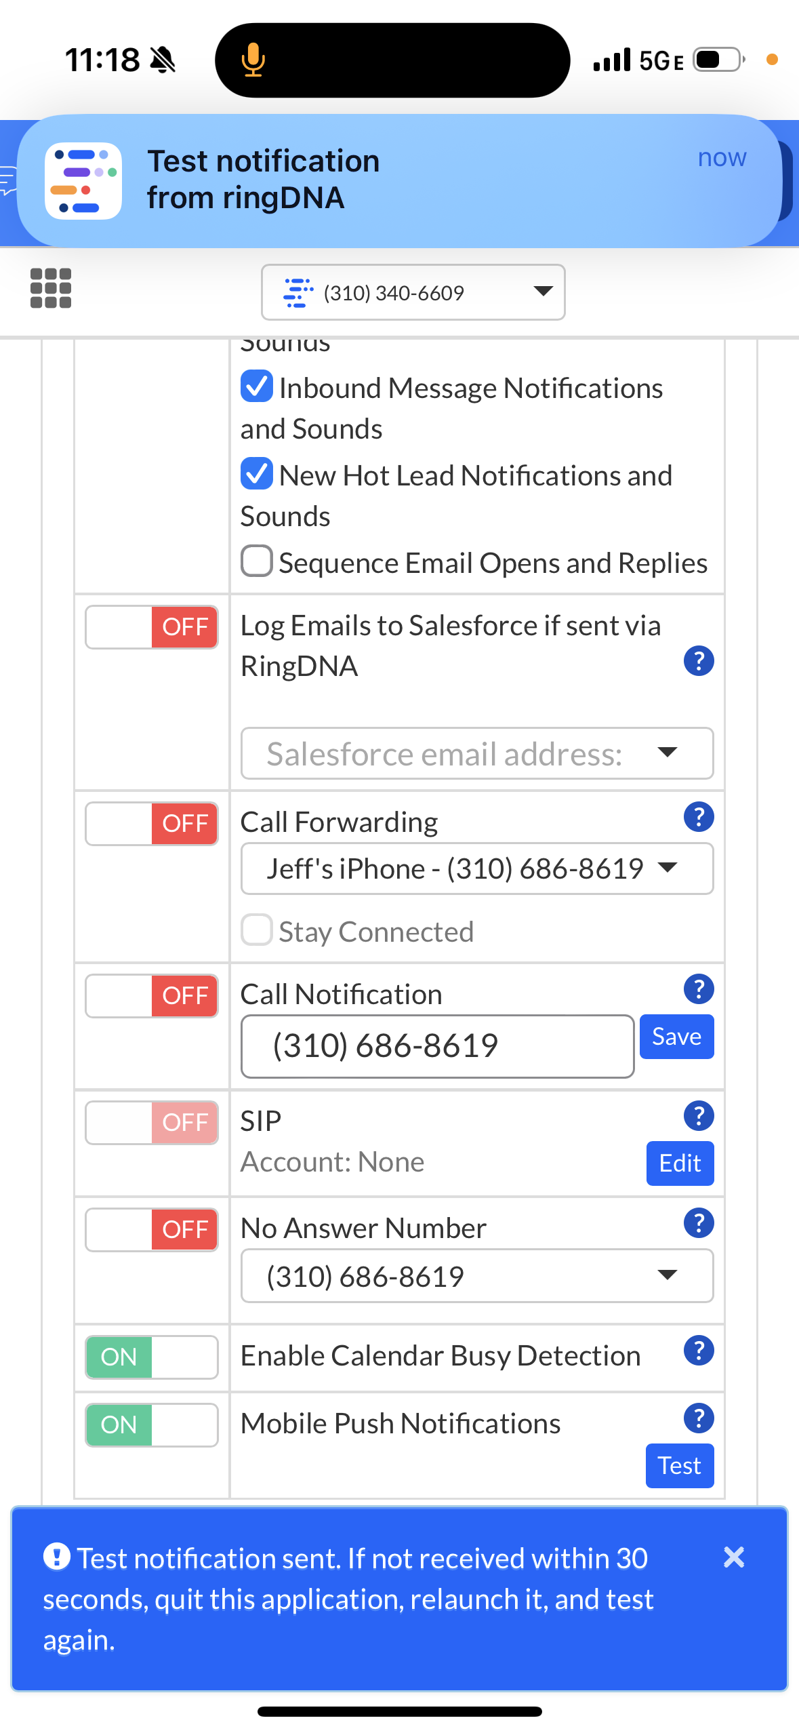This screenshot has width=799, height=1733.
Task: Expand the No Answer Number dropdown
Action: (x=476, y=1276)
